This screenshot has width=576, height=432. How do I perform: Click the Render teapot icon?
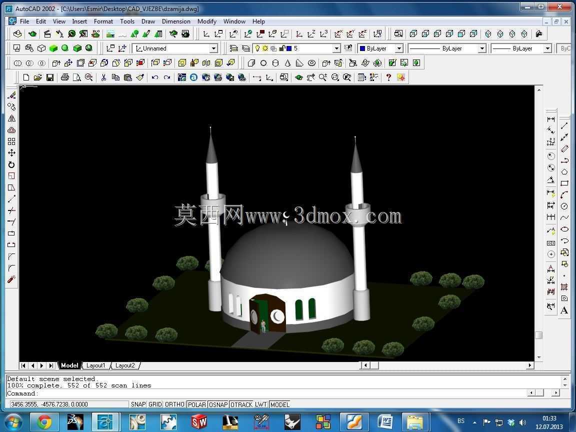pyautogui.click(x=32, y=34)
